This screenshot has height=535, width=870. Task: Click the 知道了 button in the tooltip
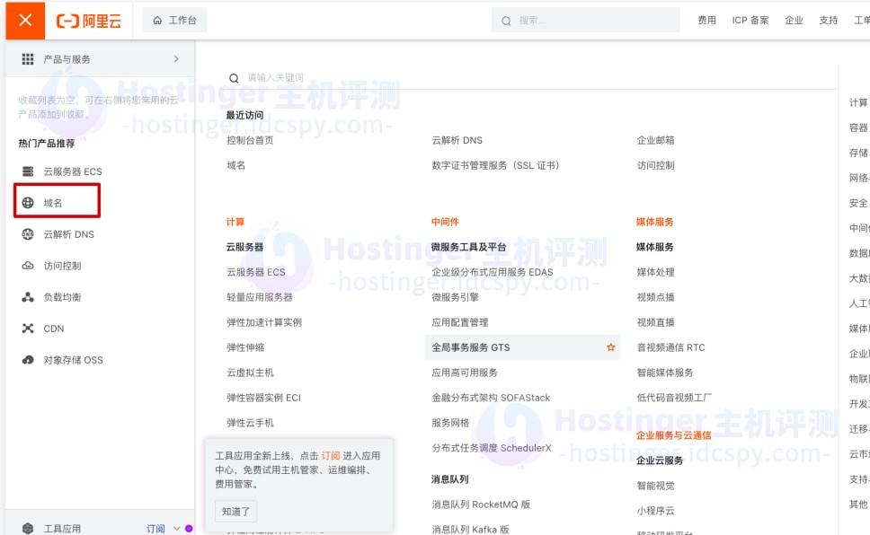(x=235, y=510)
